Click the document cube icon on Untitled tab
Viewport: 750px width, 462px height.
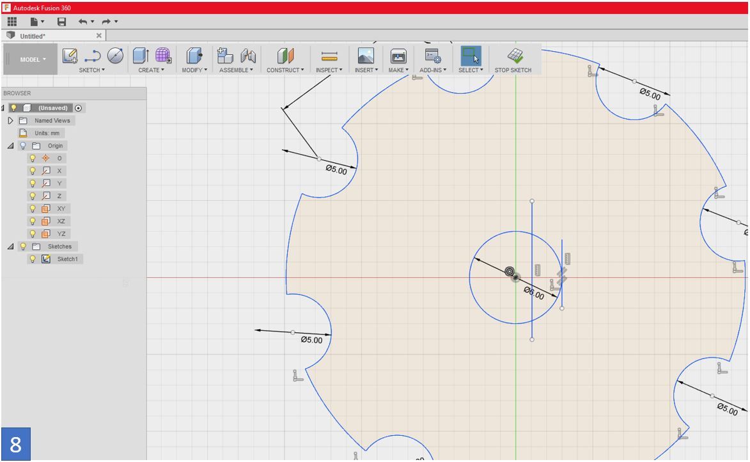(x=11, y=35)
